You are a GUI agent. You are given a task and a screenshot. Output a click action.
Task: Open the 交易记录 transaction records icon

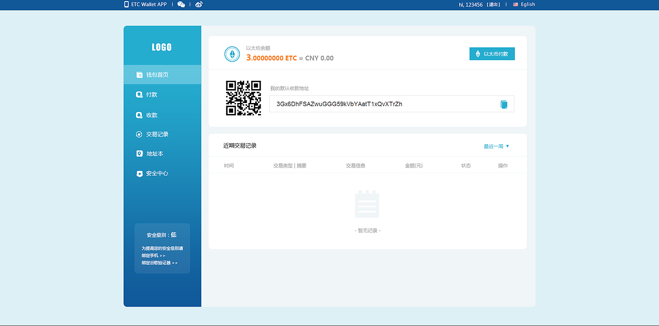coord(139,134)
